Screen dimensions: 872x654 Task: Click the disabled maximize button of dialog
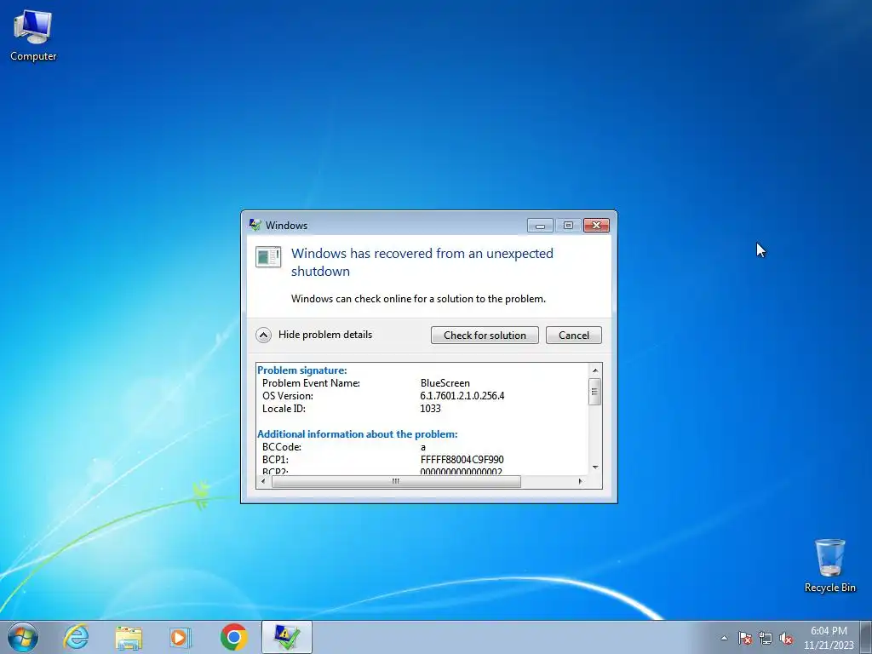[x=568, y=225]
